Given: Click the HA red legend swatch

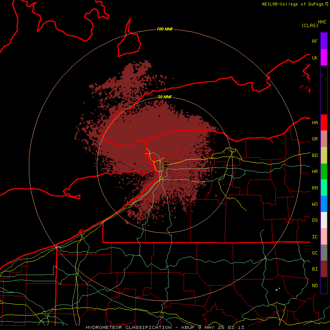Looking at the screenshot, I should coord(324,122).
